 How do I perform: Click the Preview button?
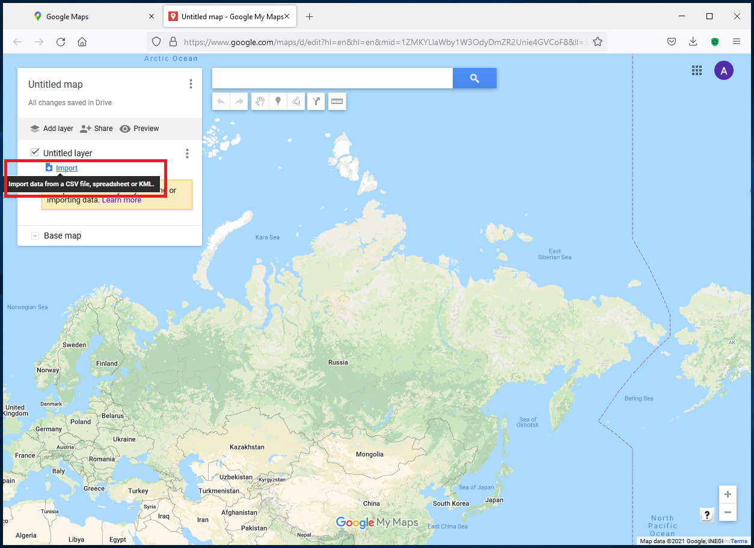click(139, 129)
